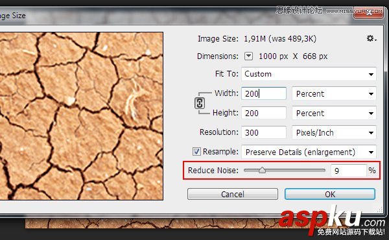The image size is (389, 240).
Task: Open the Height Percent unit dropdown
Action: pyautogui.click(x=334, y=113)
